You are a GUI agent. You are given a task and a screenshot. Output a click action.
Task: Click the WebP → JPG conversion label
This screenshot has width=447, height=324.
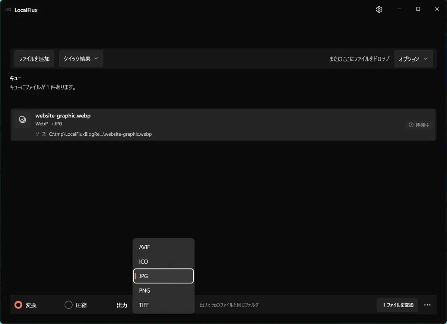tap(49, 123)
